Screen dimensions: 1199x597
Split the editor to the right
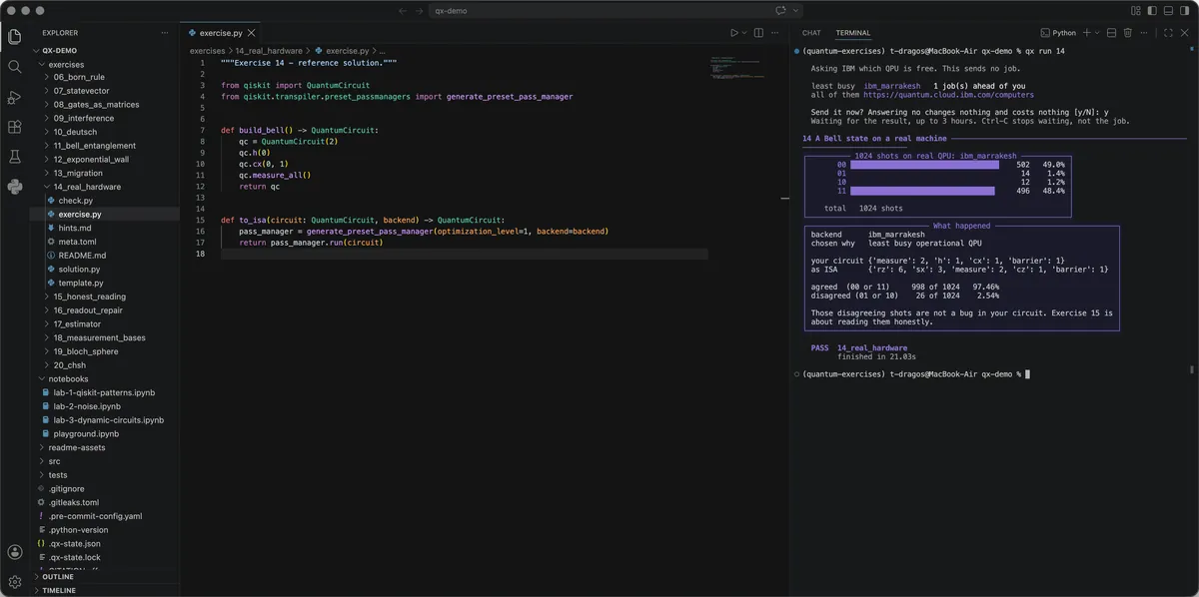(758, 33)
